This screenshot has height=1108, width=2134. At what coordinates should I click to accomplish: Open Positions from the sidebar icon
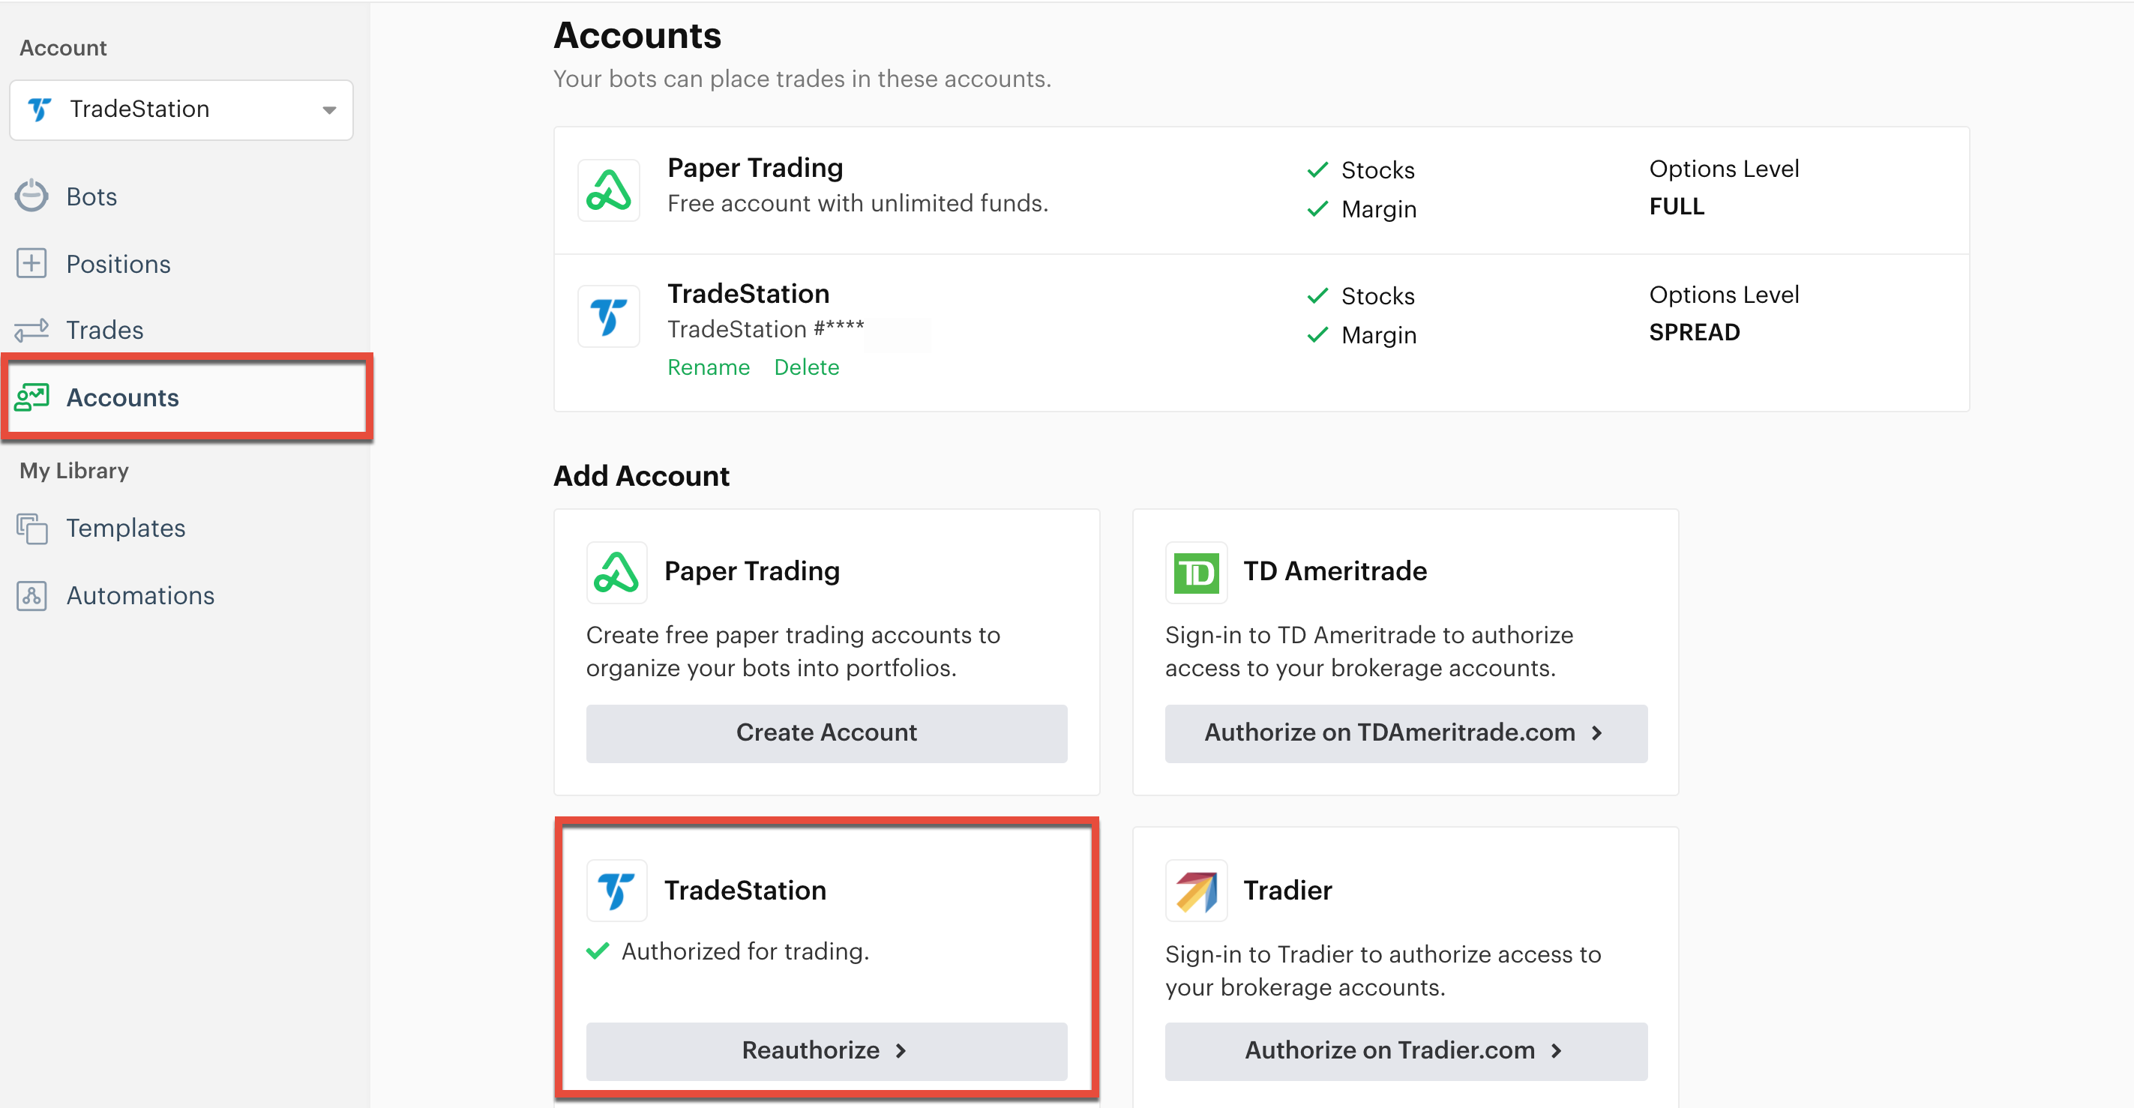pos(31,263)
